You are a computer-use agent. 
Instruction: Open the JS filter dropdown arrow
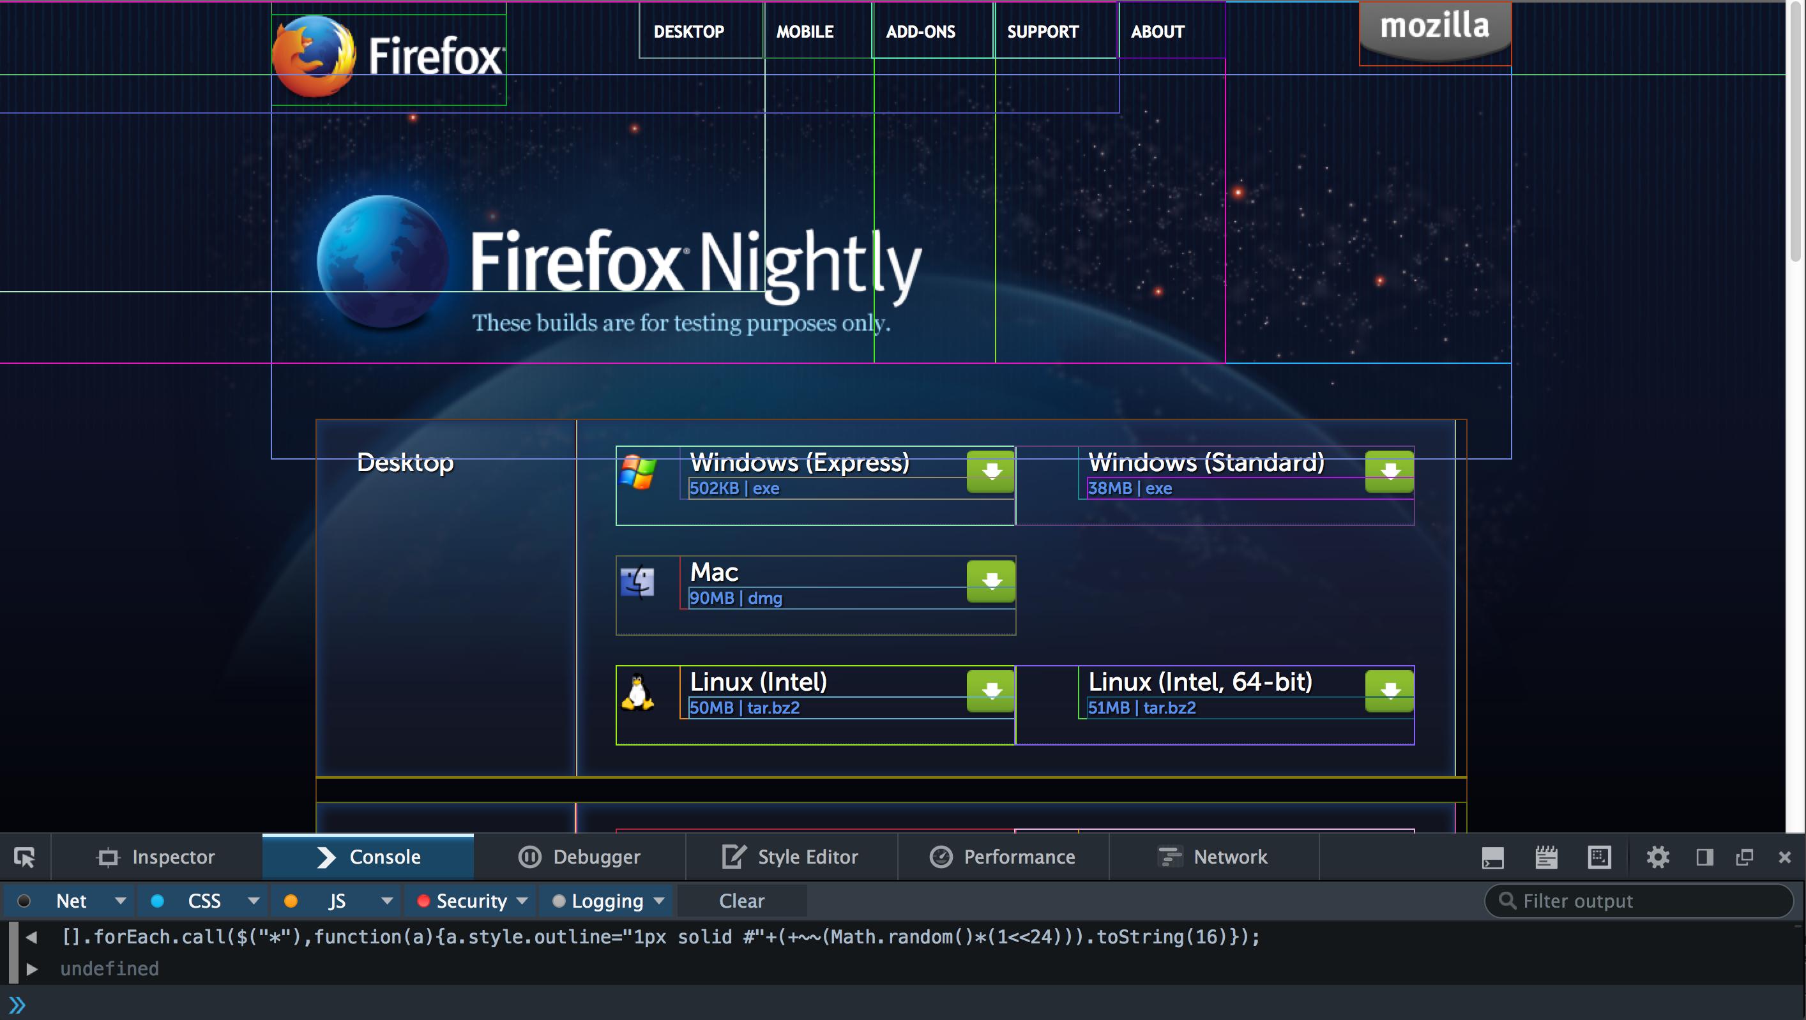click(387, 901)
